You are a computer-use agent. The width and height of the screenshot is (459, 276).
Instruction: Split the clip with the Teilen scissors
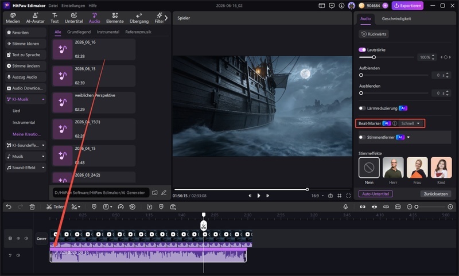[x=55, y=207]
